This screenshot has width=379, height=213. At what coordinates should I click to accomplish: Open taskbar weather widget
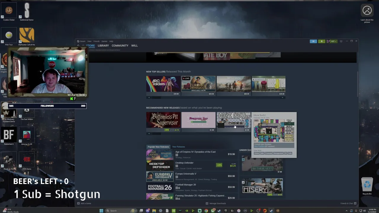(10, 211)
